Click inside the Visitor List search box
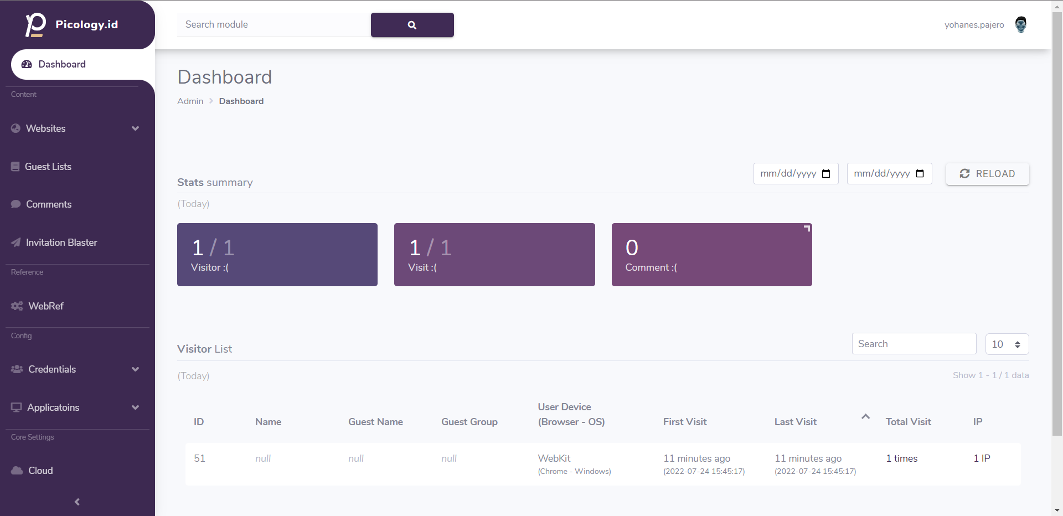 coord(914,343)
